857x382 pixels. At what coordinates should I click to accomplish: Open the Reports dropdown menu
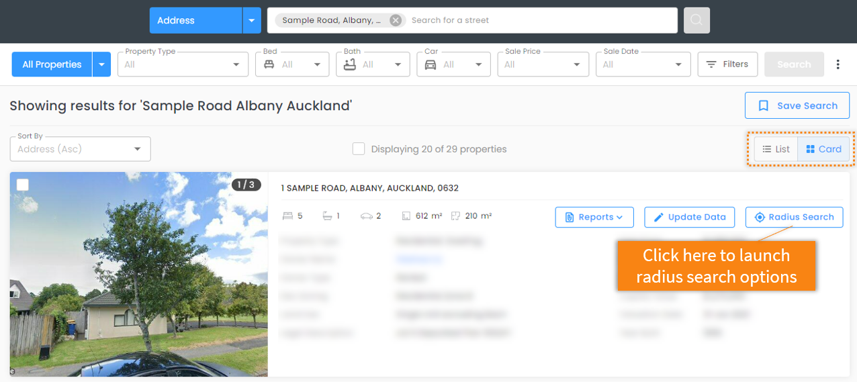[x=594, y=217]
